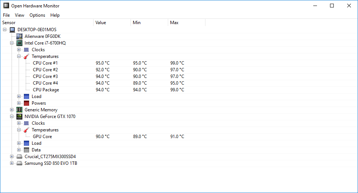Expand the GPU Data node
The width and height of the screenshot is (358, 193).
[x=19, y=150]
